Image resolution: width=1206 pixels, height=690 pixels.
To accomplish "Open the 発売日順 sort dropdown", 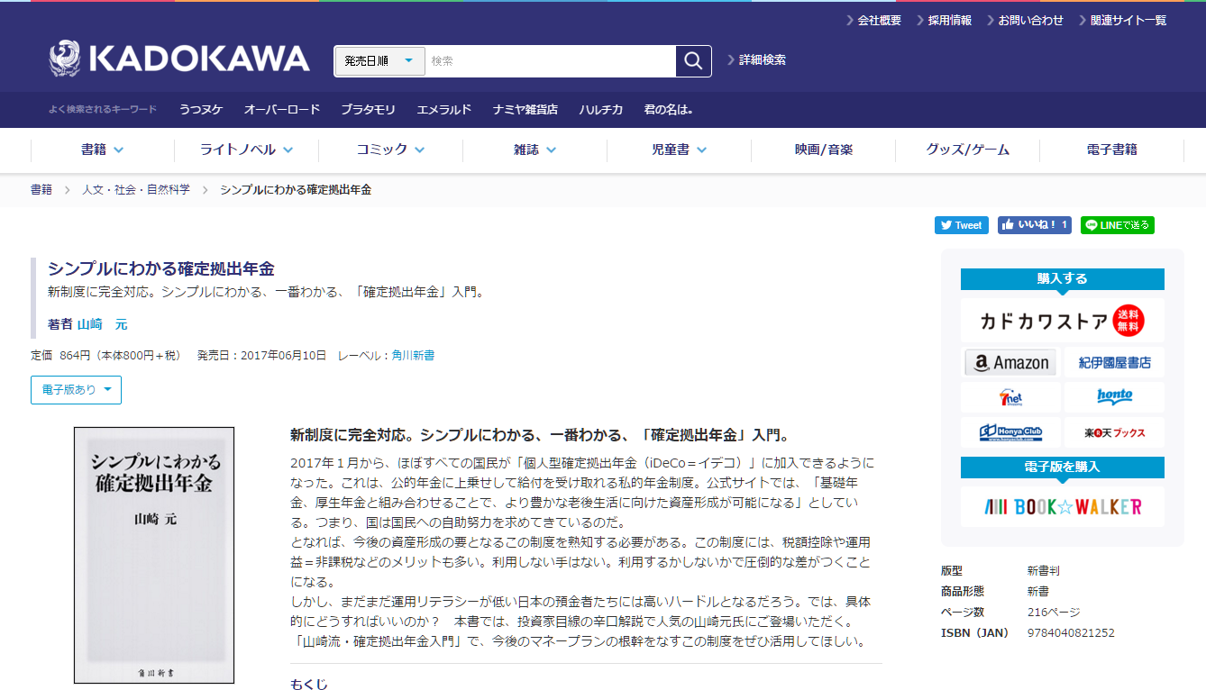I will pyautogui.click(x=379, y=61).
